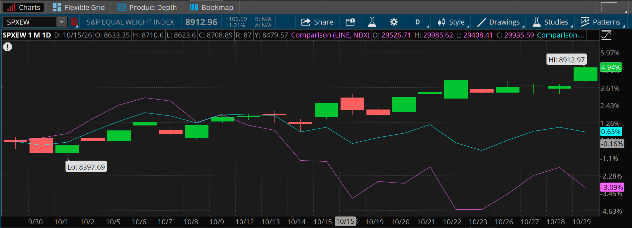
Task: Expand the symbol selector dropdown arrow
Action: pyautogui.click(x=62, y=22)
